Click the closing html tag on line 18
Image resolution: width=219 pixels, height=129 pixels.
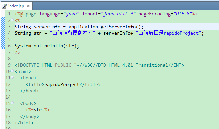[x=24, y=123]
